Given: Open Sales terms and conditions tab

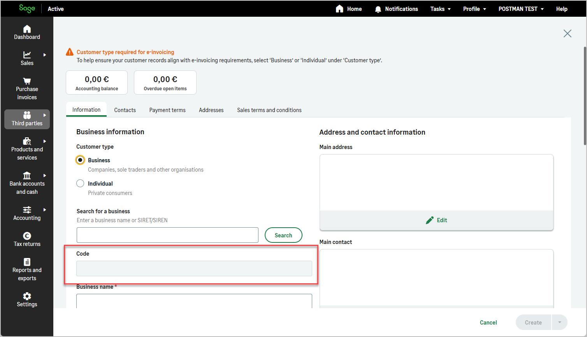Looking at the screenshot, I should click(269, 110).
